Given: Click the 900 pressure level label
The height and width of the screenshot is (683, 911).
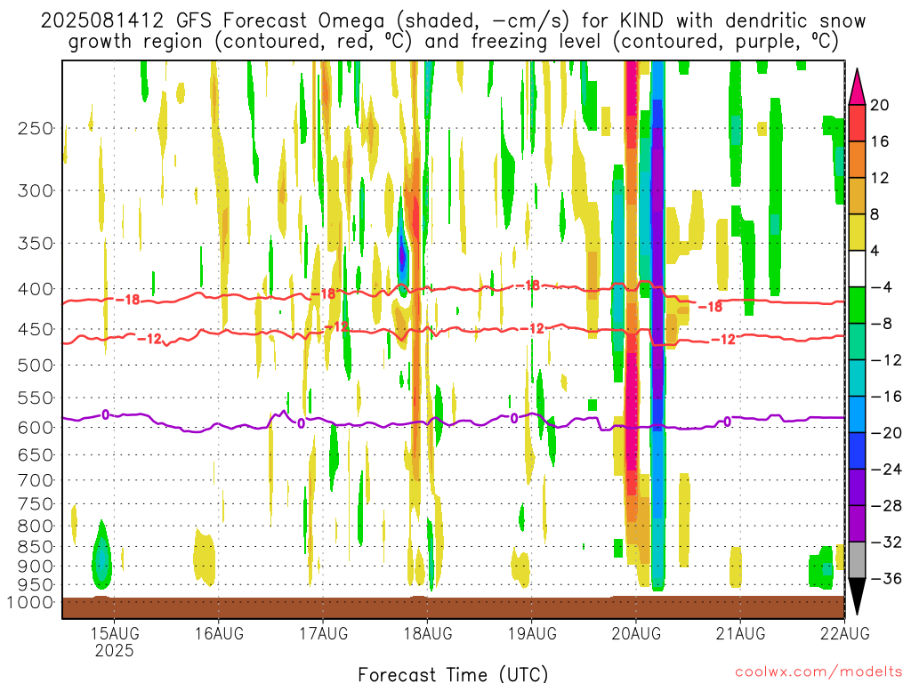Looking at the screenshot, I should [x=36, y=566].
